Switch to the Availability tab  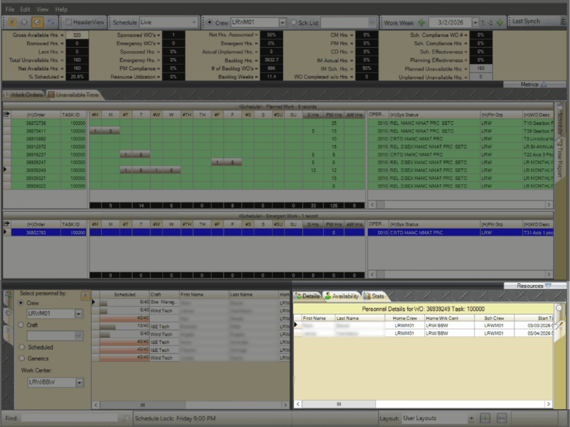[x=341, y=296]
